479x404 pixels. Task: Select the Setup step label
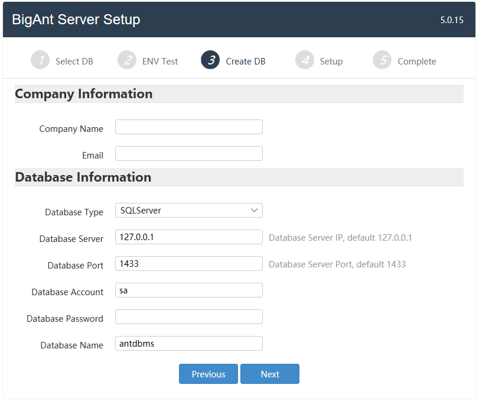pyautogui.click(x=331, y=62)
